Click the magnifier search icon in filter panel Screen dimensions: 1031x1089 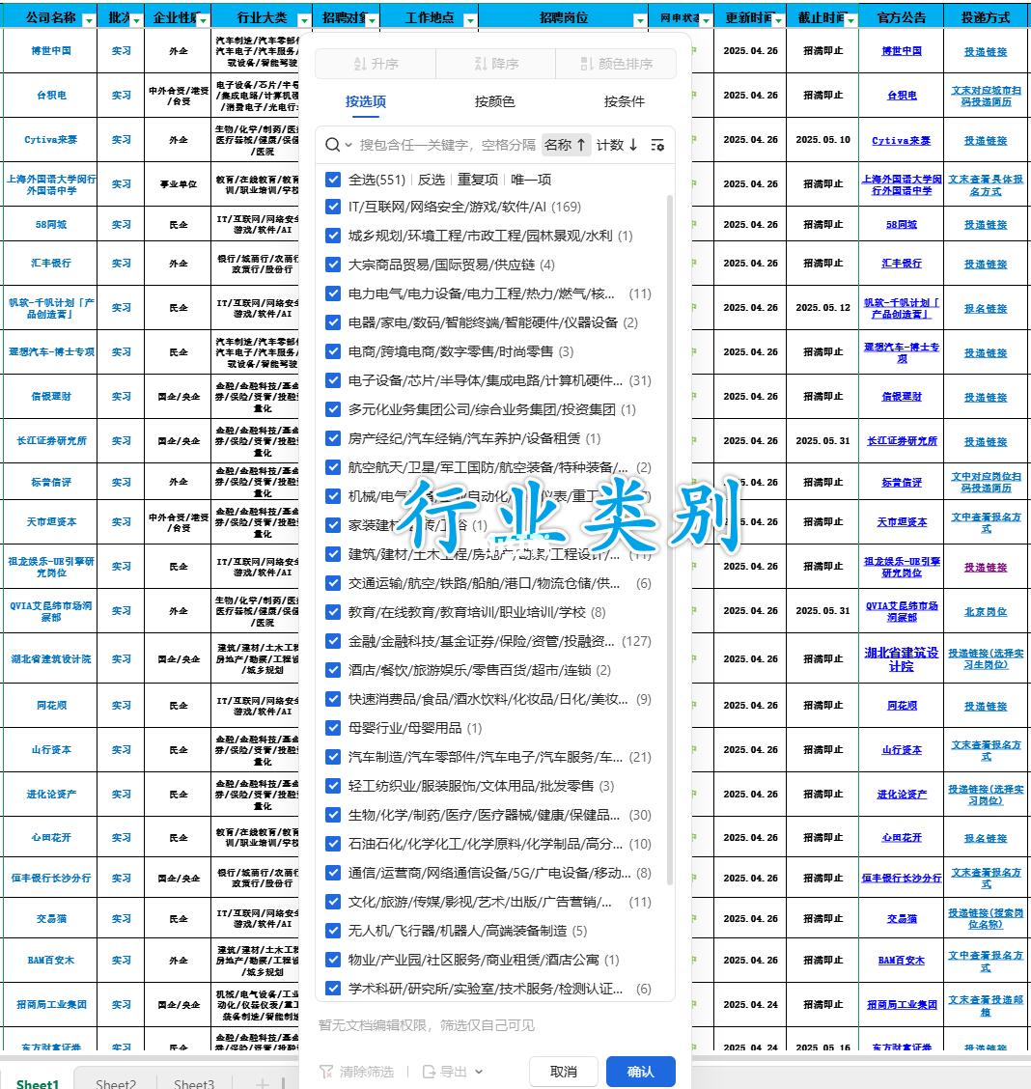coord(332,145)
